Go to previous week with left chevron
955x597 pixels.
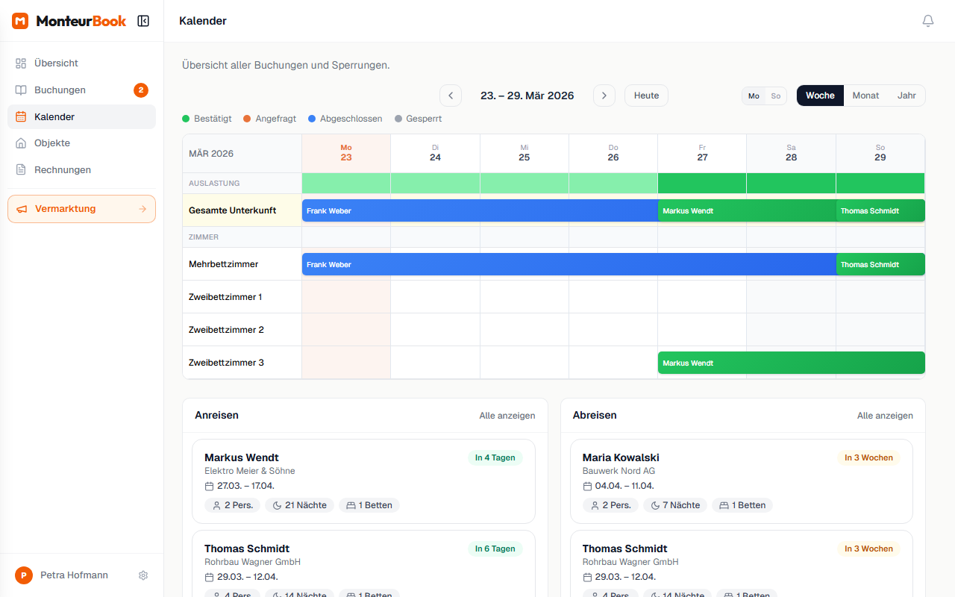pyautogui.click(x=450, y=96)
